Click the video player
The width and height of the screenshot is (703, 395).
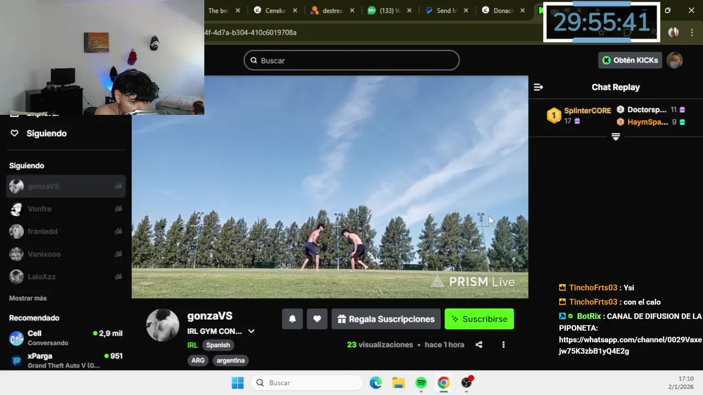click(x=330, y=187)
